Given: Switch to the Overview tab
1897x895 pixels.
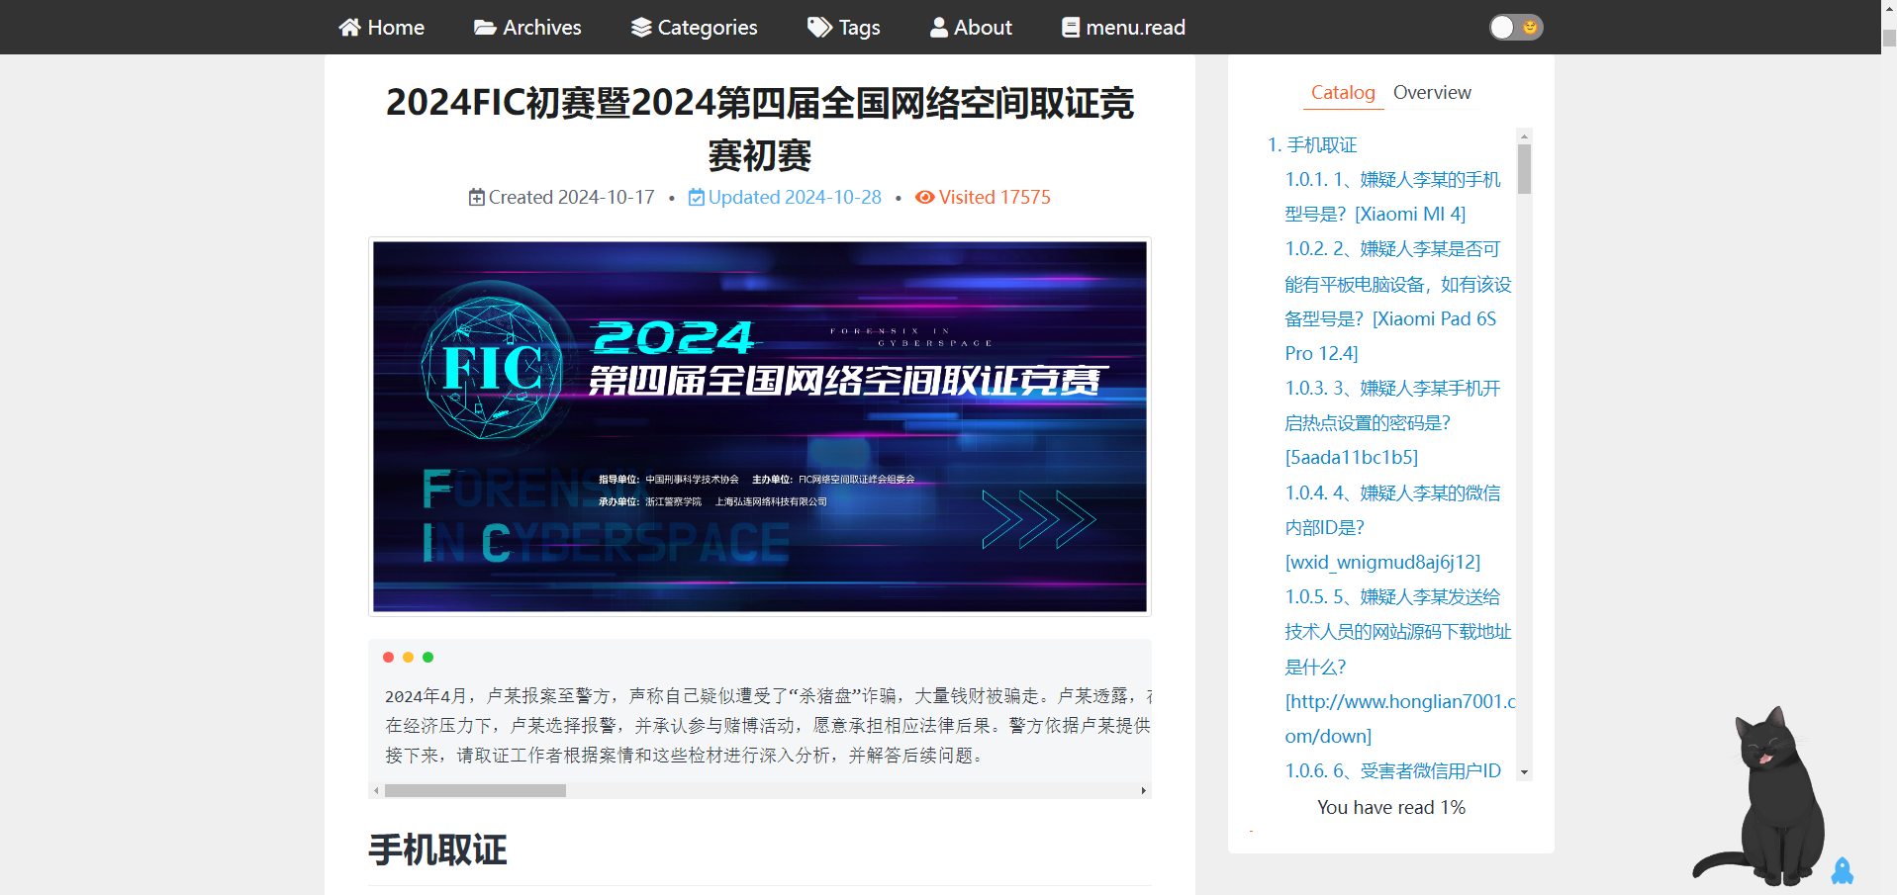Looking at the screenshot, I should click(x=1431, y=93).
